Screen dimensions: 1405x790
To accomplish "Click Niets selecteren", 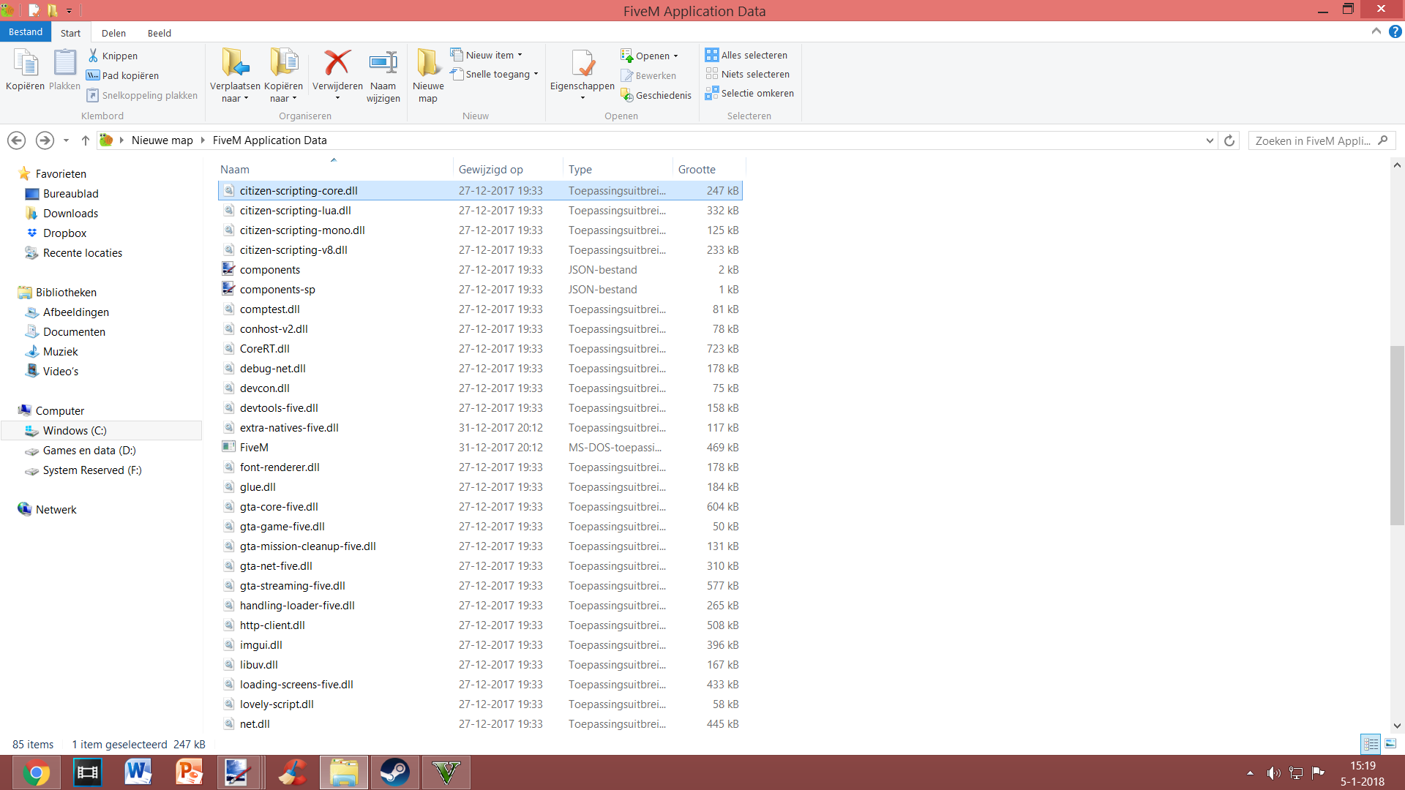I will click(747, 74).
